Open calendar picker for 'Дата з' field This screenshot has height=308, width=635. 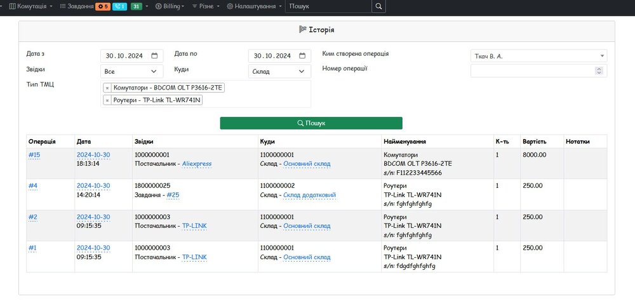click(155, 56)
